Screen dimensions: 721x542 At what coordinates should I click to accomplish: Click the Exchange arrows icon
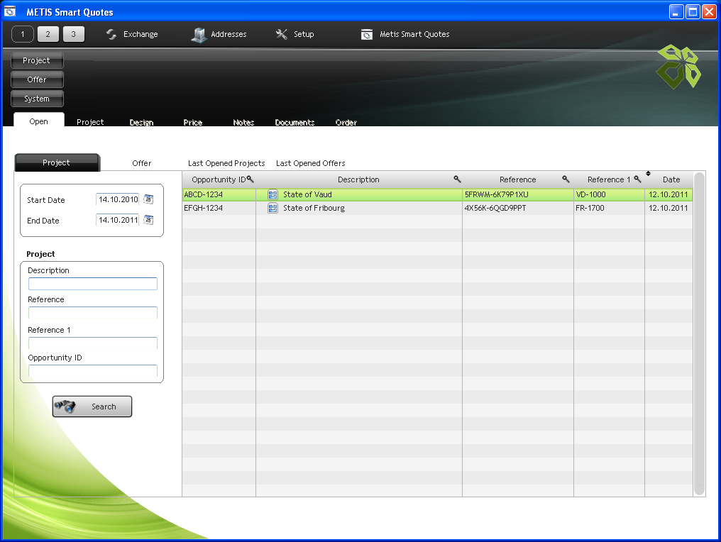pos(111,35)
